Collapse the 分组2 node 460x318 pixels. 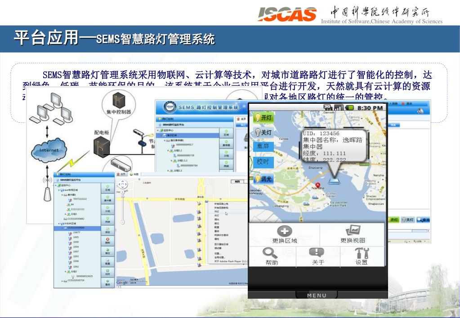[x=65, y=272]
